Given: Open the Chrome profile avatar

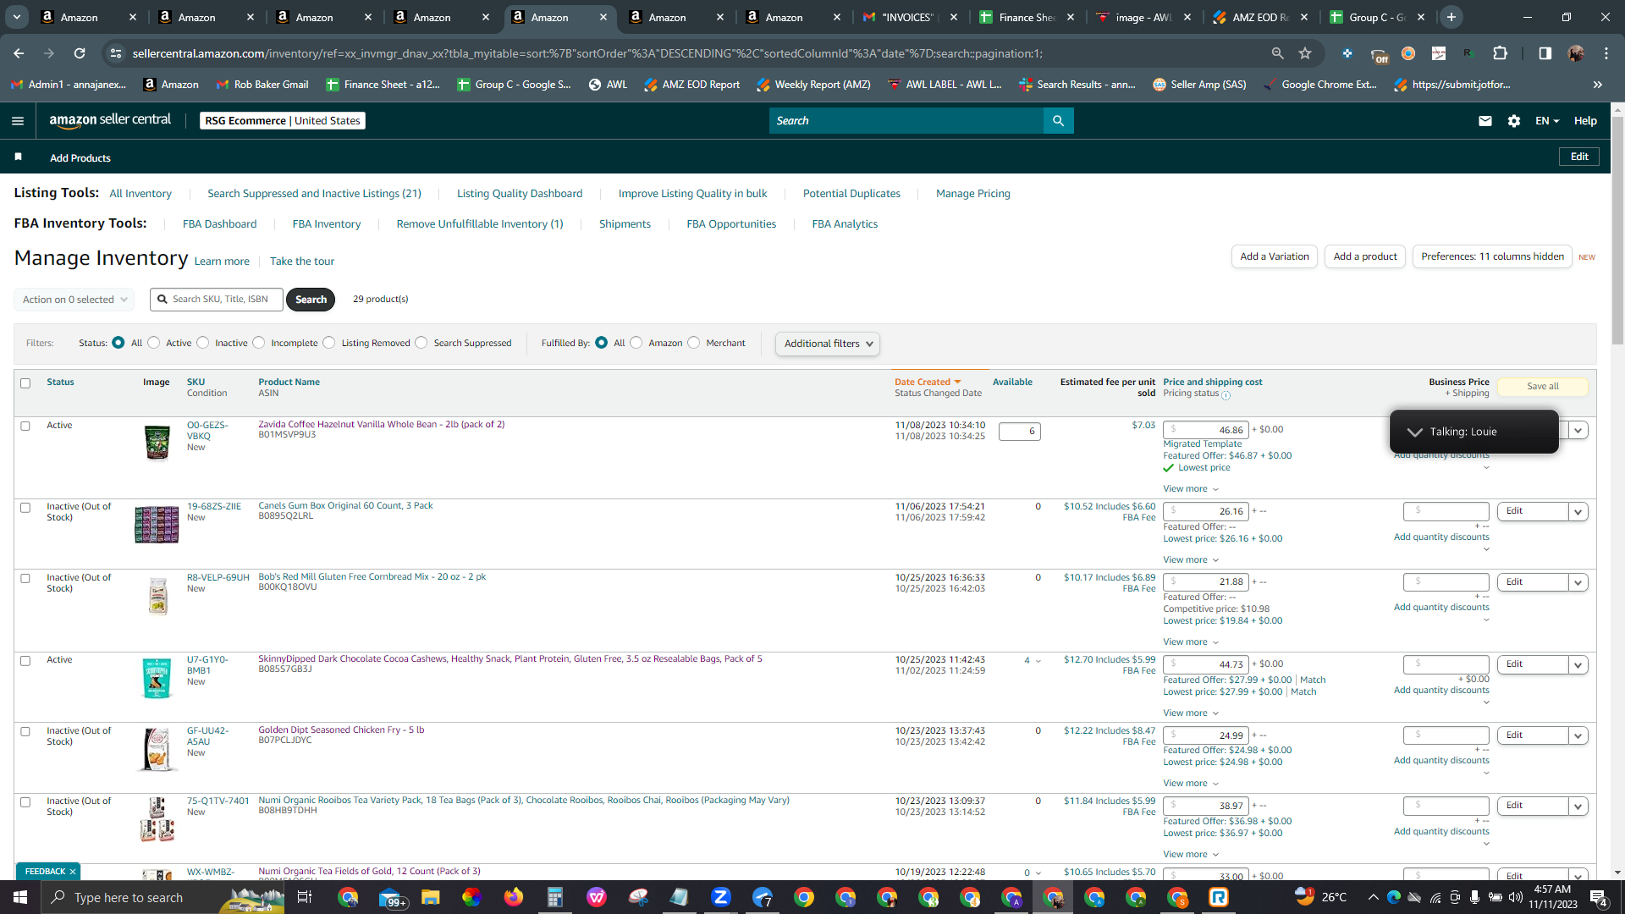Looking at the screenshot, I should point(1576,53).
